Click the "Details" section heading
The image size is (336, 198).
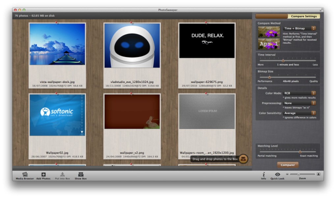pyautogui.click(x=262, y=88)
